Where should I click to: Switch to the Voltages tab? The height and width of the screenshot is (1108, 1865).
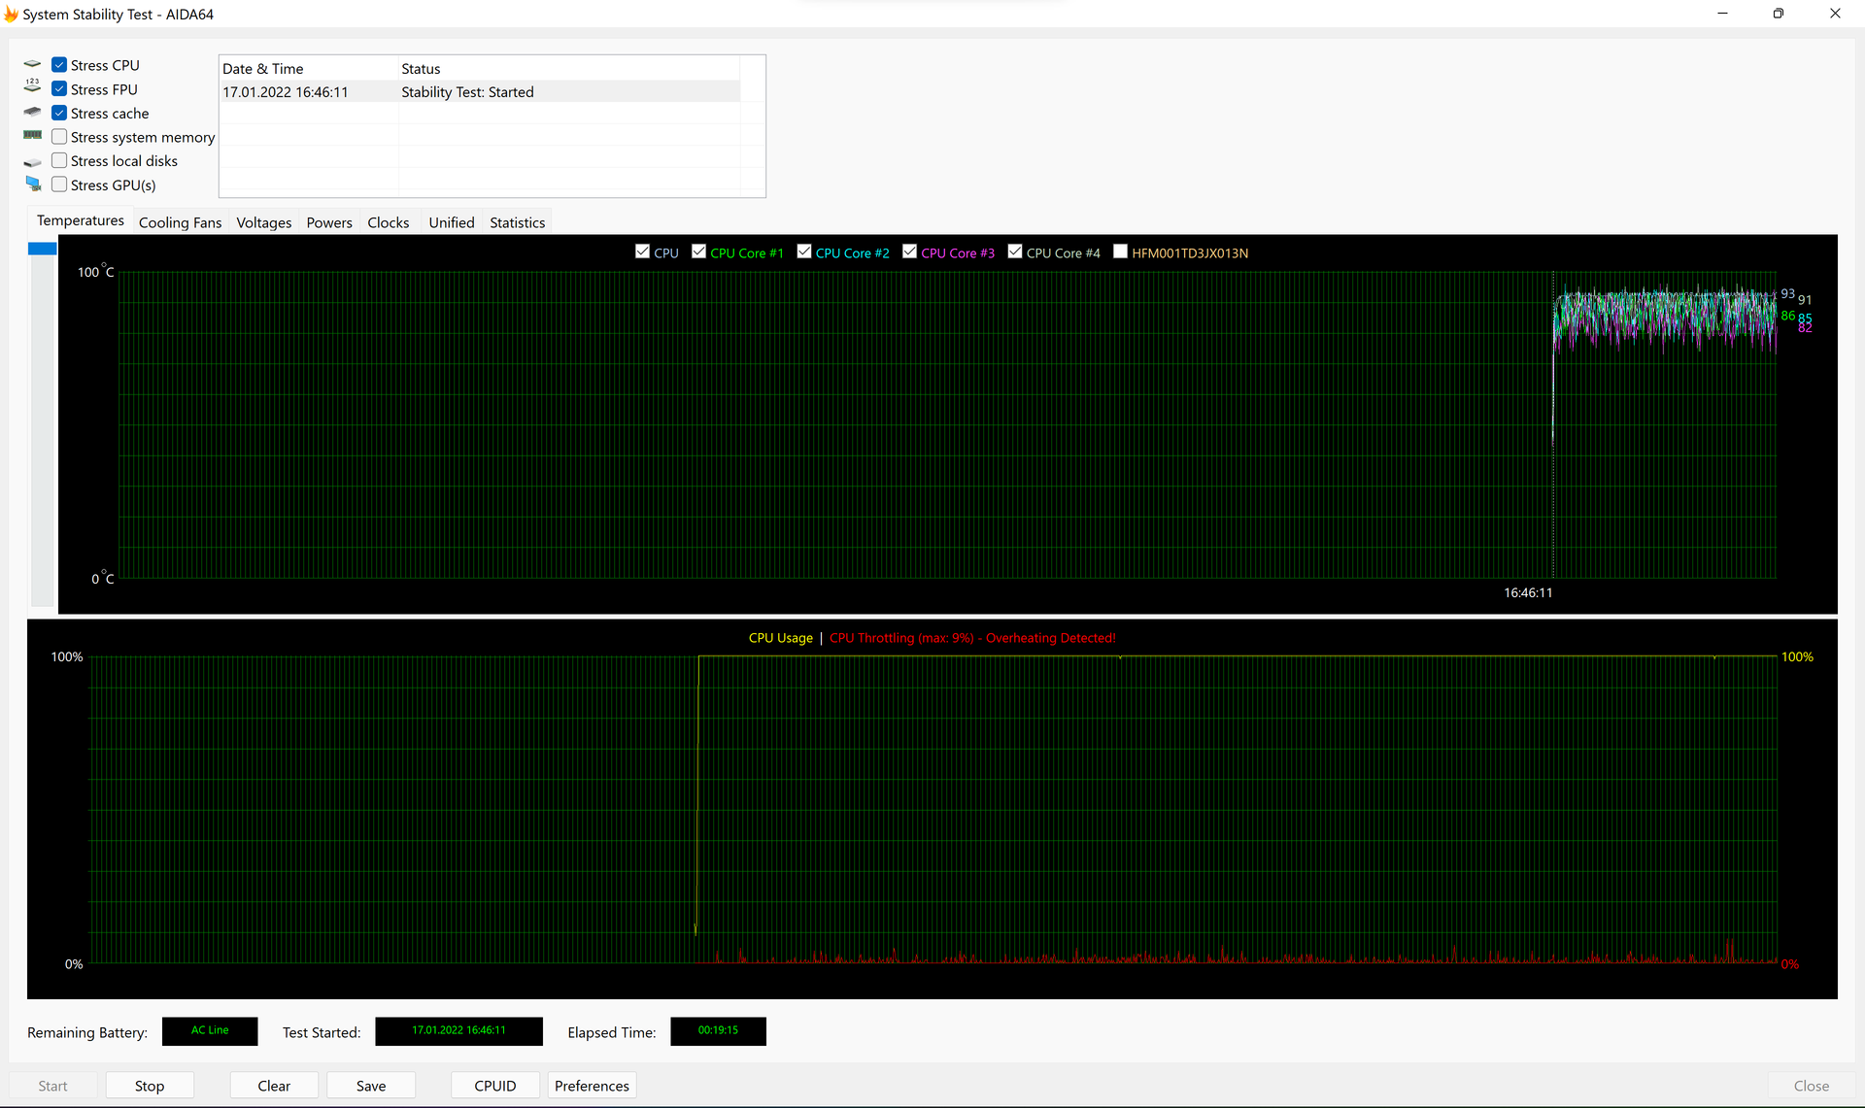pyautogui.click(x=264, y=221)
